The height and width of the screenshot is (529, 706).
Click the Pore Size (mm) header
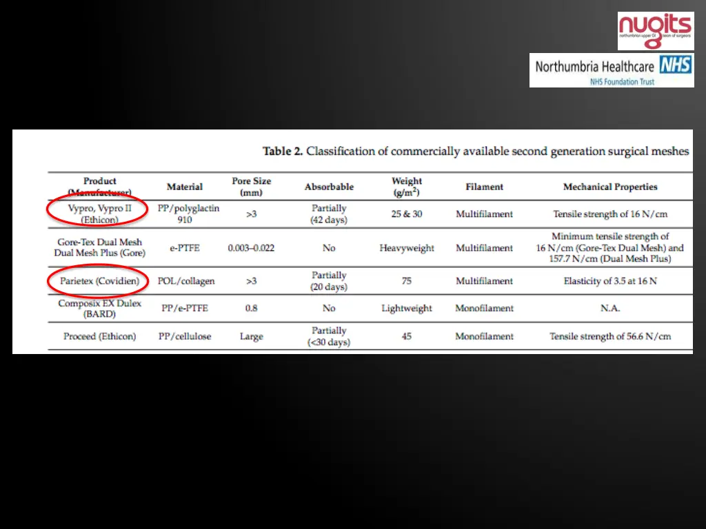(x=251, y=186)
